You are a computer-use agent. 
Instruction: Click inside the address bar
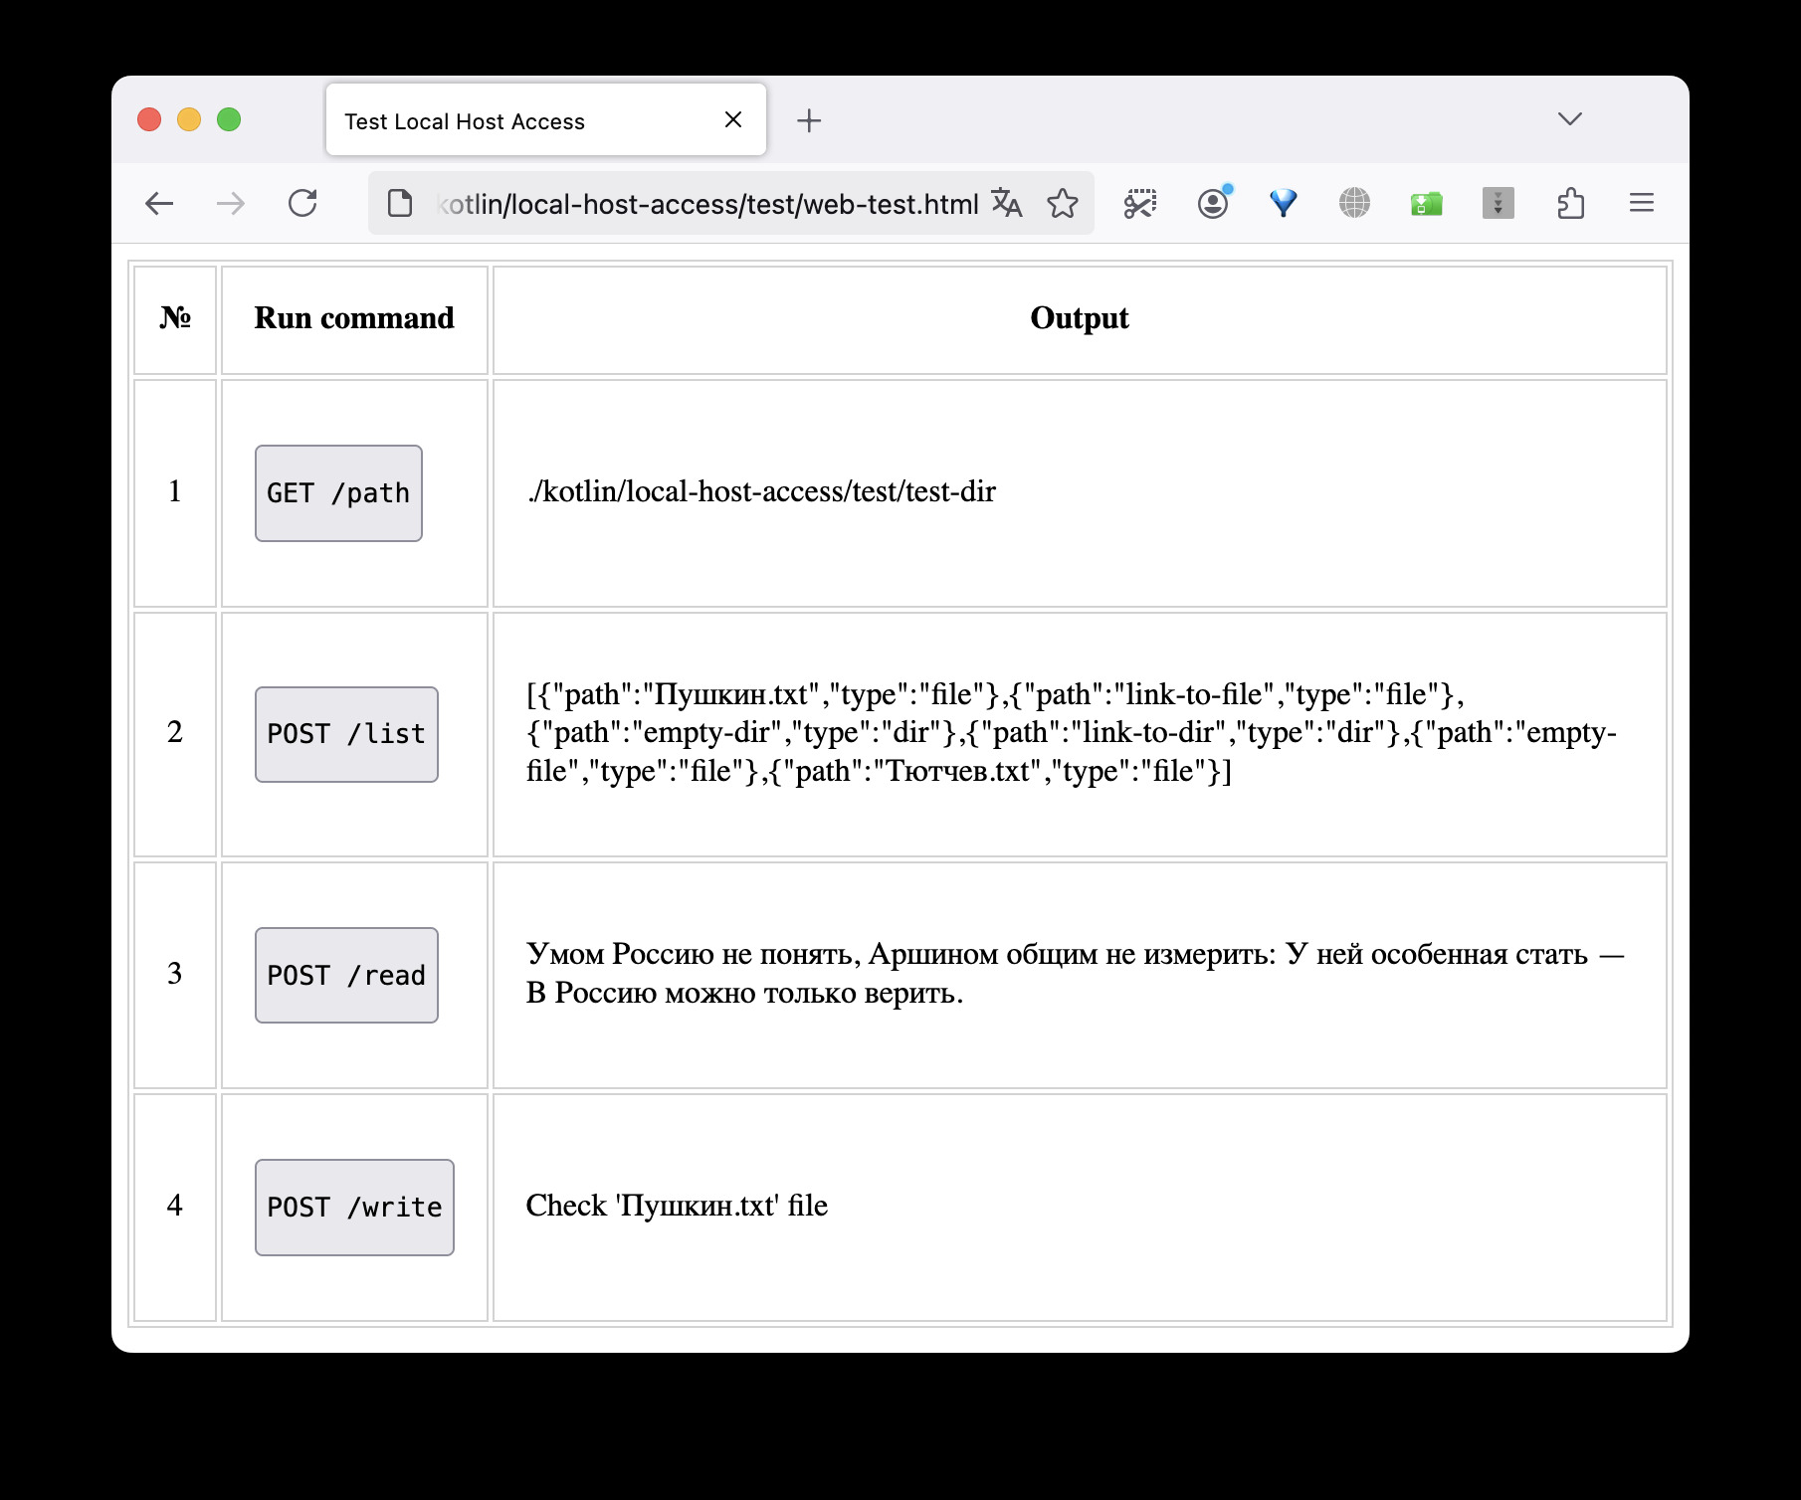(x=697, y=203)
